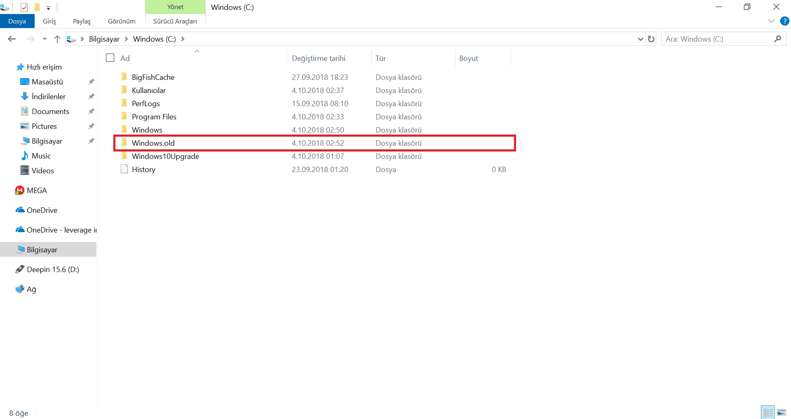Viewport: 791px width, 419px height.
Task: Refresh the Windows (C:) folder
Action: tap(651, 39)
